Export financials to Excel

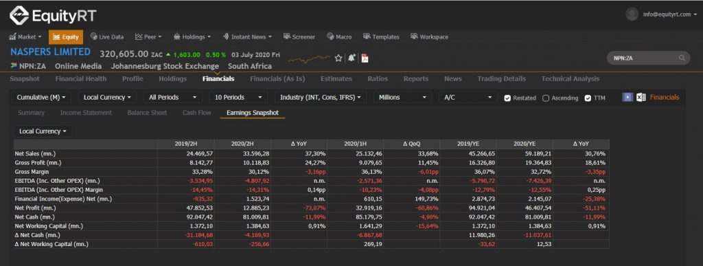point(641,98)
